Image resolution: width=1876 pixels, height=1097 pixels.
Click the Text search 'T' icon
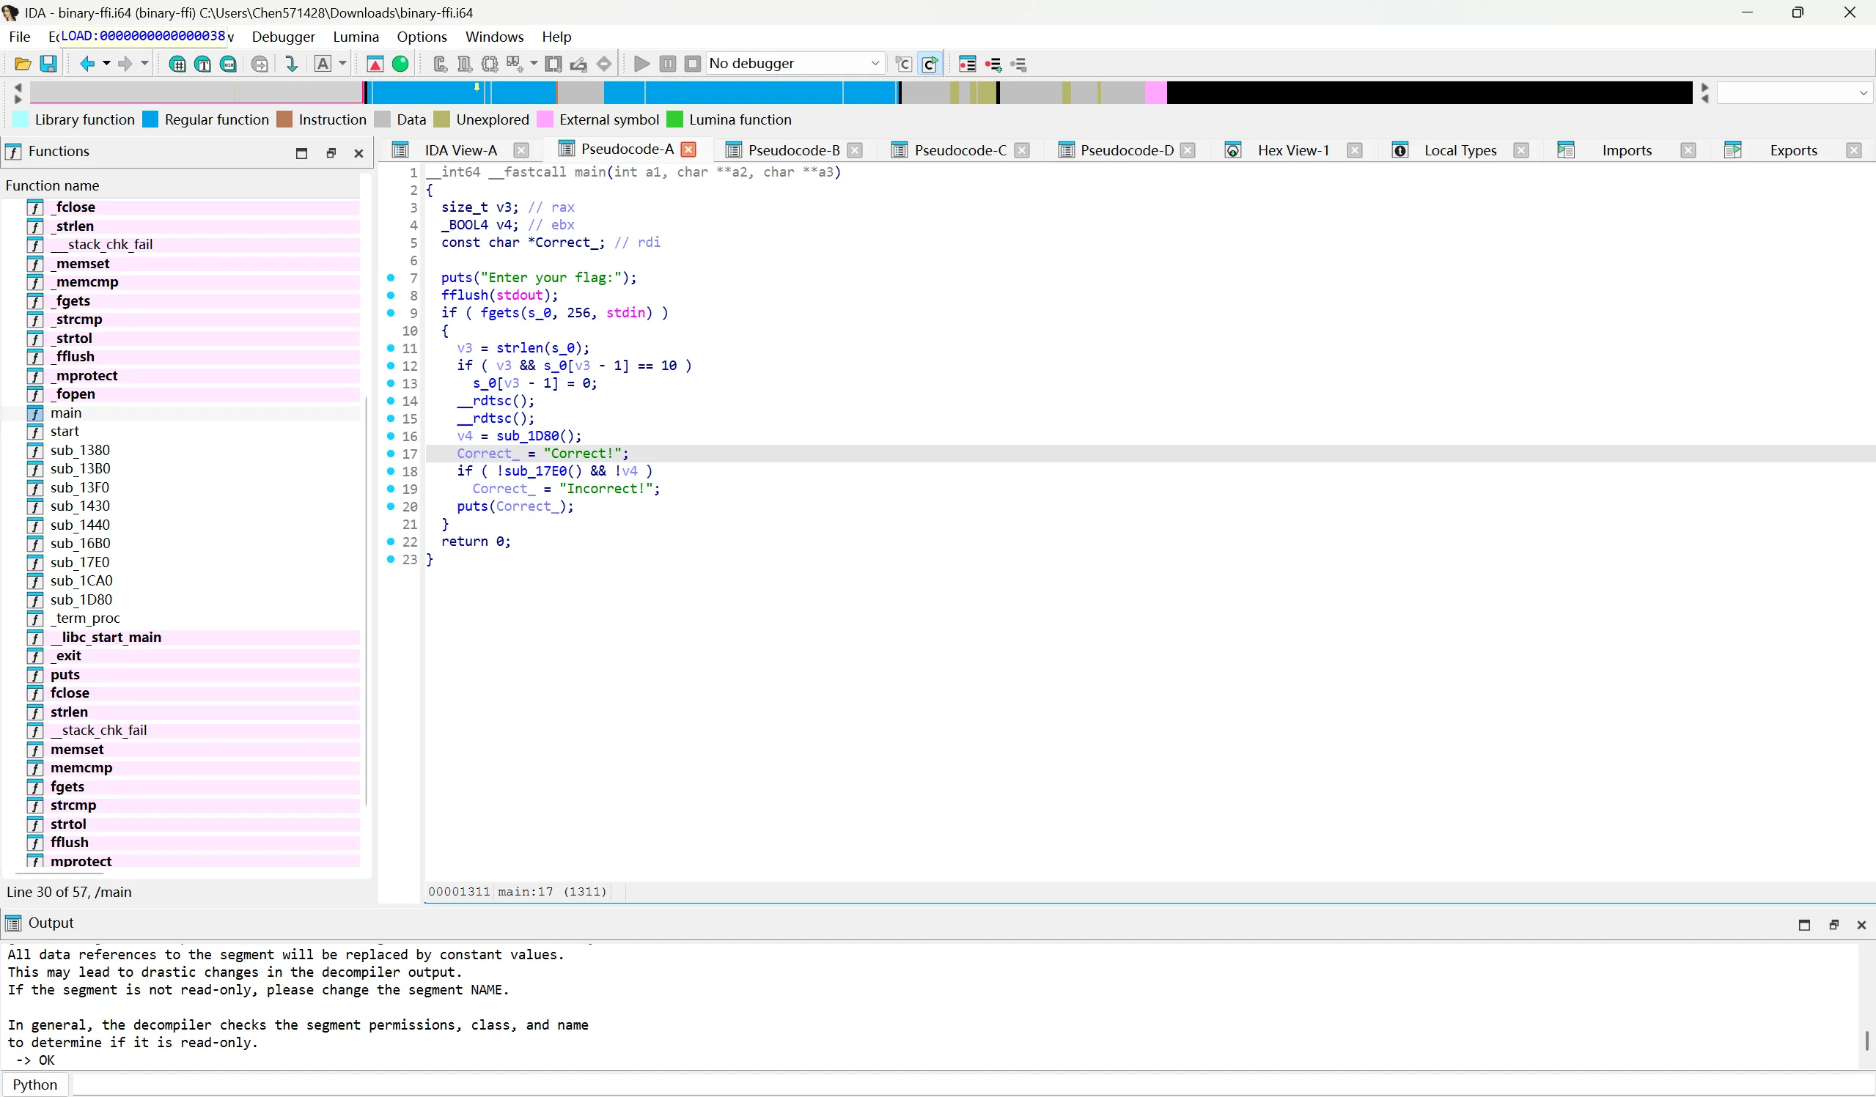202,64
